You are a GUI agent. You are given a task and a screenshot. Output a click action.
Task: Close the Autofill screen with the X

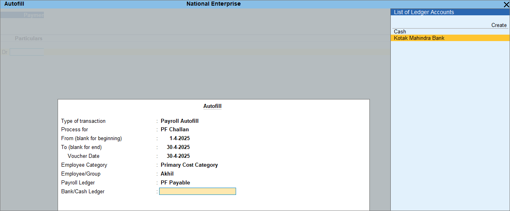coord(506,4)
